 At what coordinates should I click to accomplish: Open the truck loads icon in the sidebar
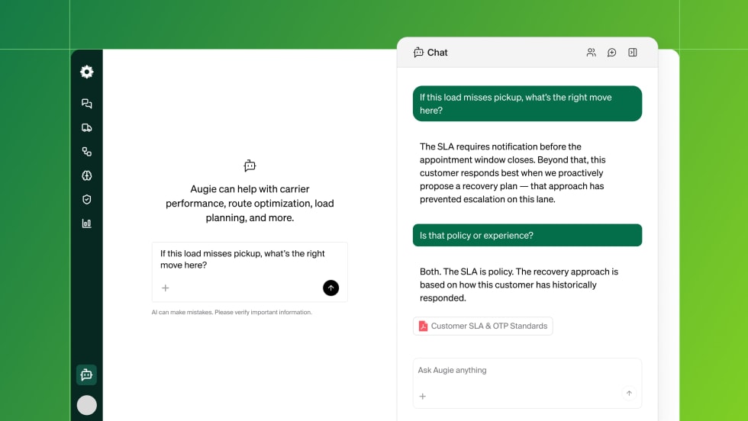pos(87,128)
